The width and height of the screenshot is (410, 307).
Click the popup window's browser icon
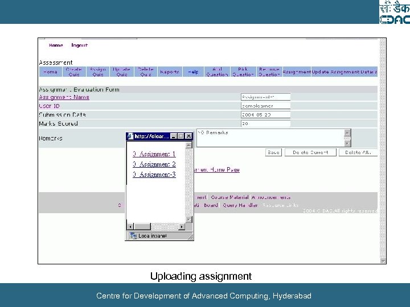point(130,136)
